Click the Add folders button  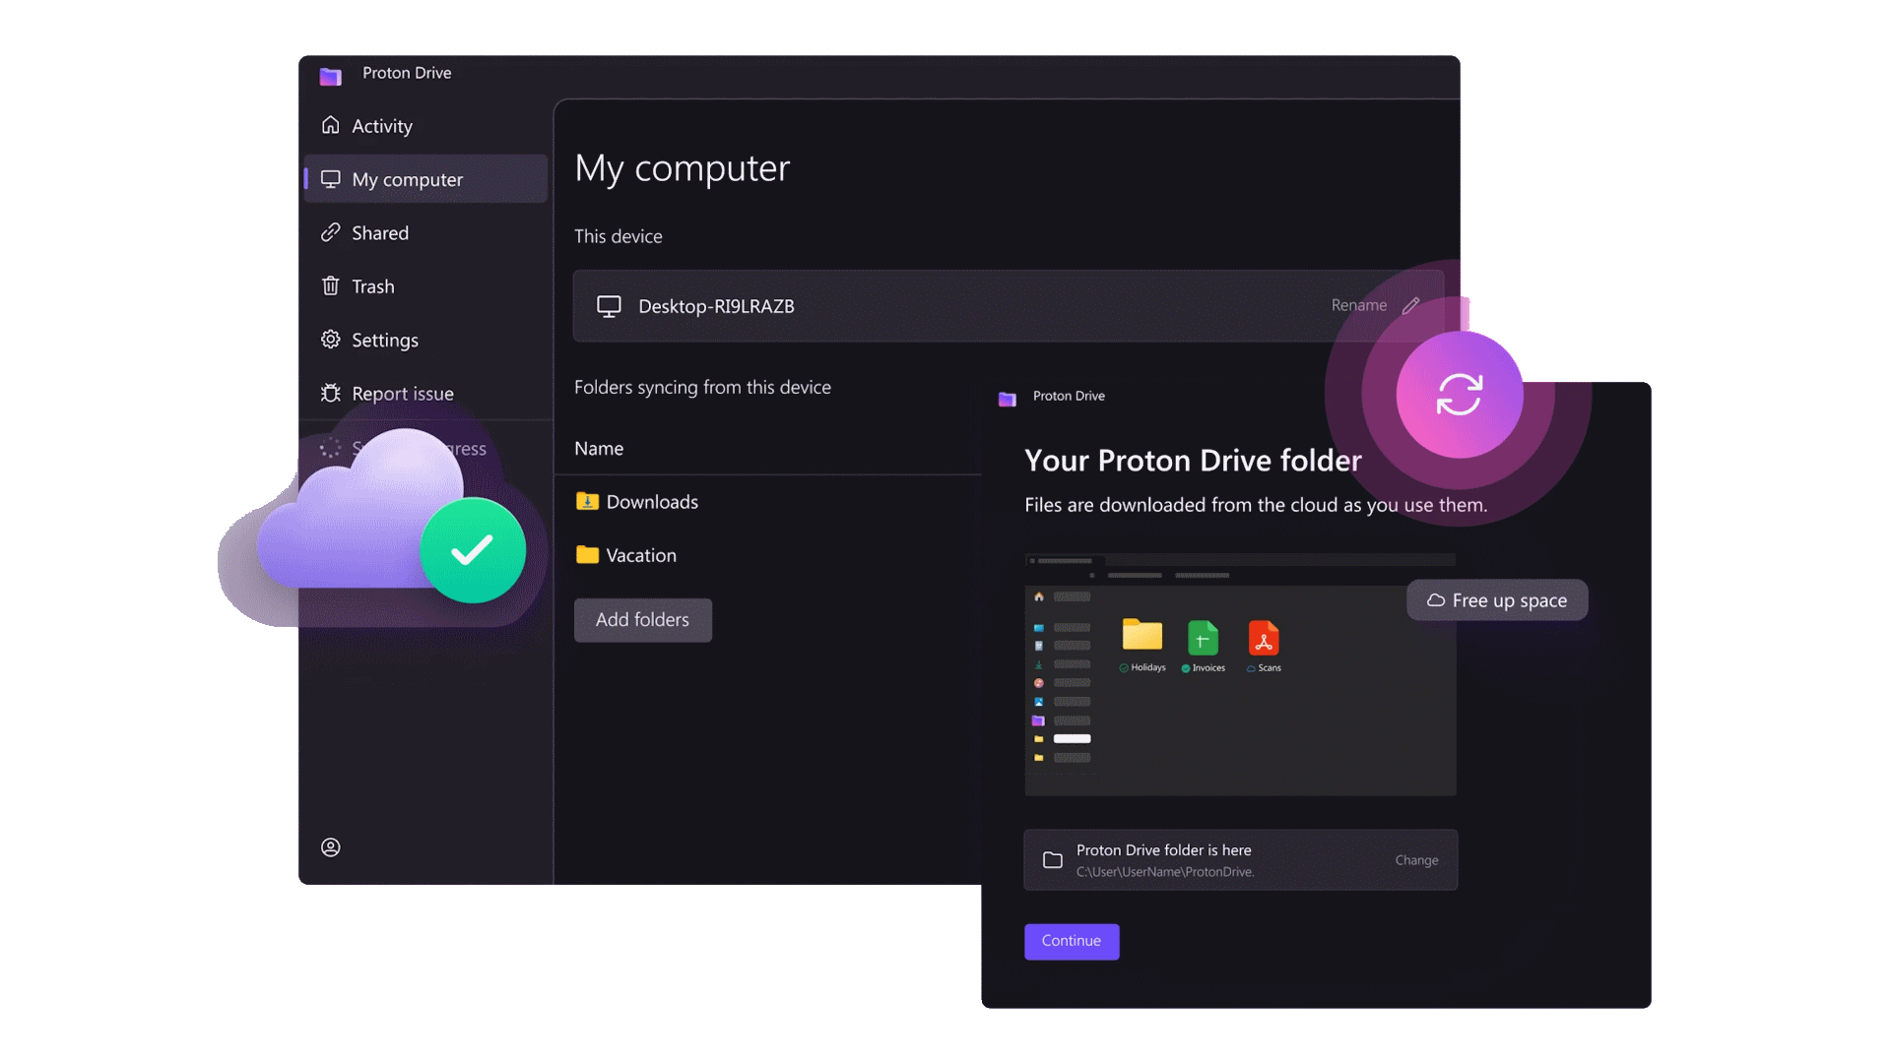(641, 618)
